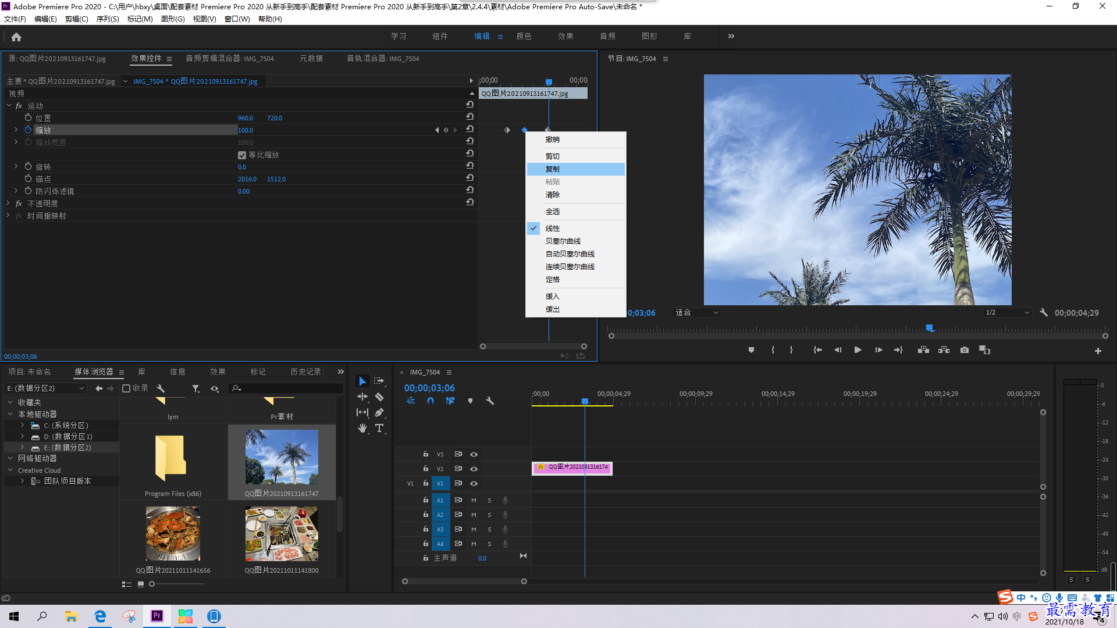Select the Ripple Edit tool
The height and width of the screenshot is (628, 1117).
[362, 397]
